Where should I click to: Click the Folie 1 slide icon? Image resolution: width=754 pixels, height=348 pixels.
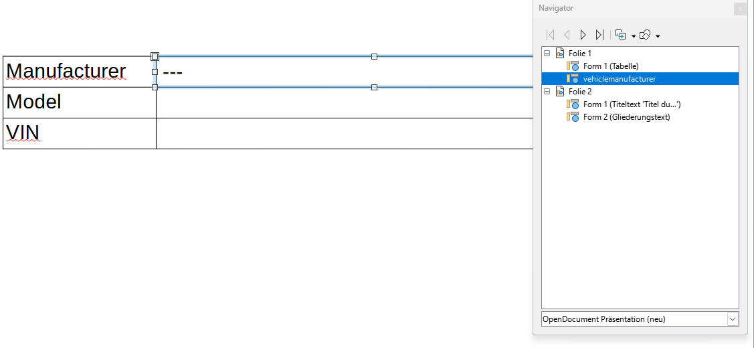pos(560,53)
